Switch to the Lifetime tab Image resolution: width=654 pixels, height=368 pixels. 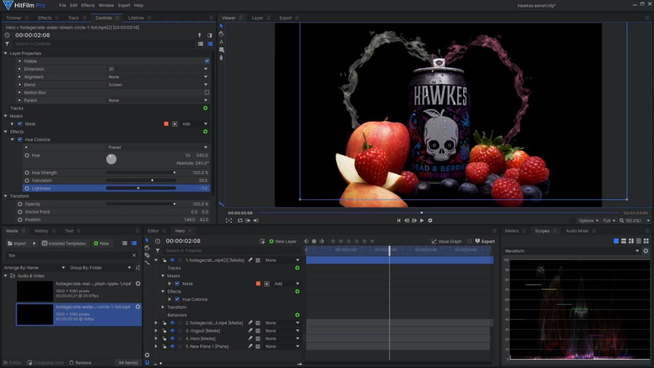click(x=136, y=18)
